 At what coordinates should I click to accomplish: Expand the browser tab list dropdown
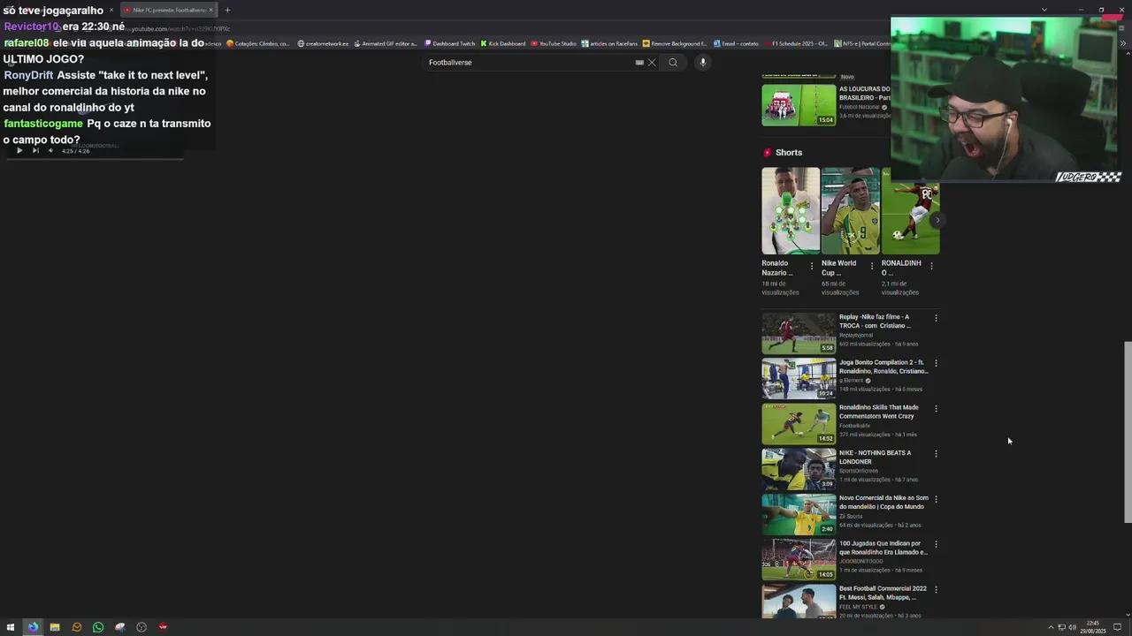tap(1044, 10)
